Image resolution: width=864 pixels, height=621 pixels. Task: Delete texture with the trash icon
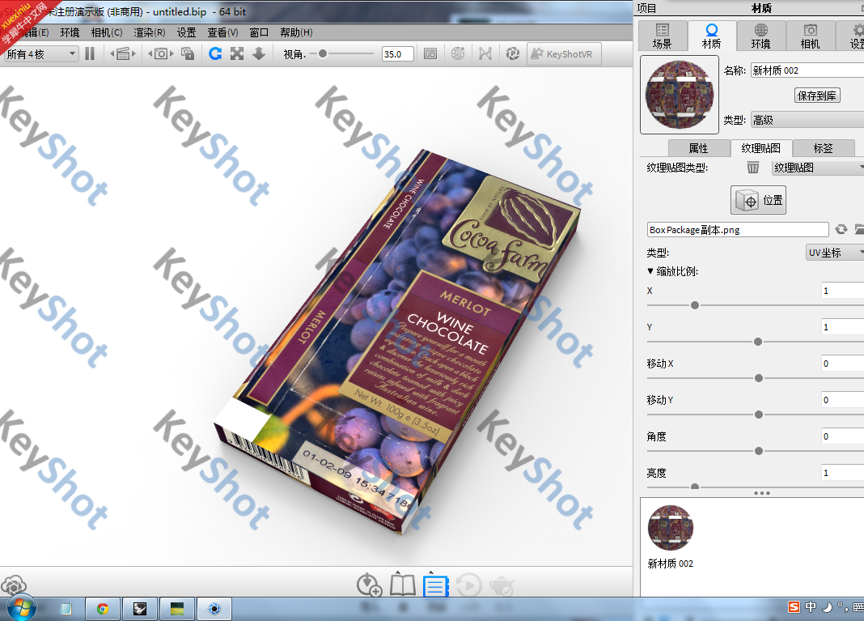point(752,167)
